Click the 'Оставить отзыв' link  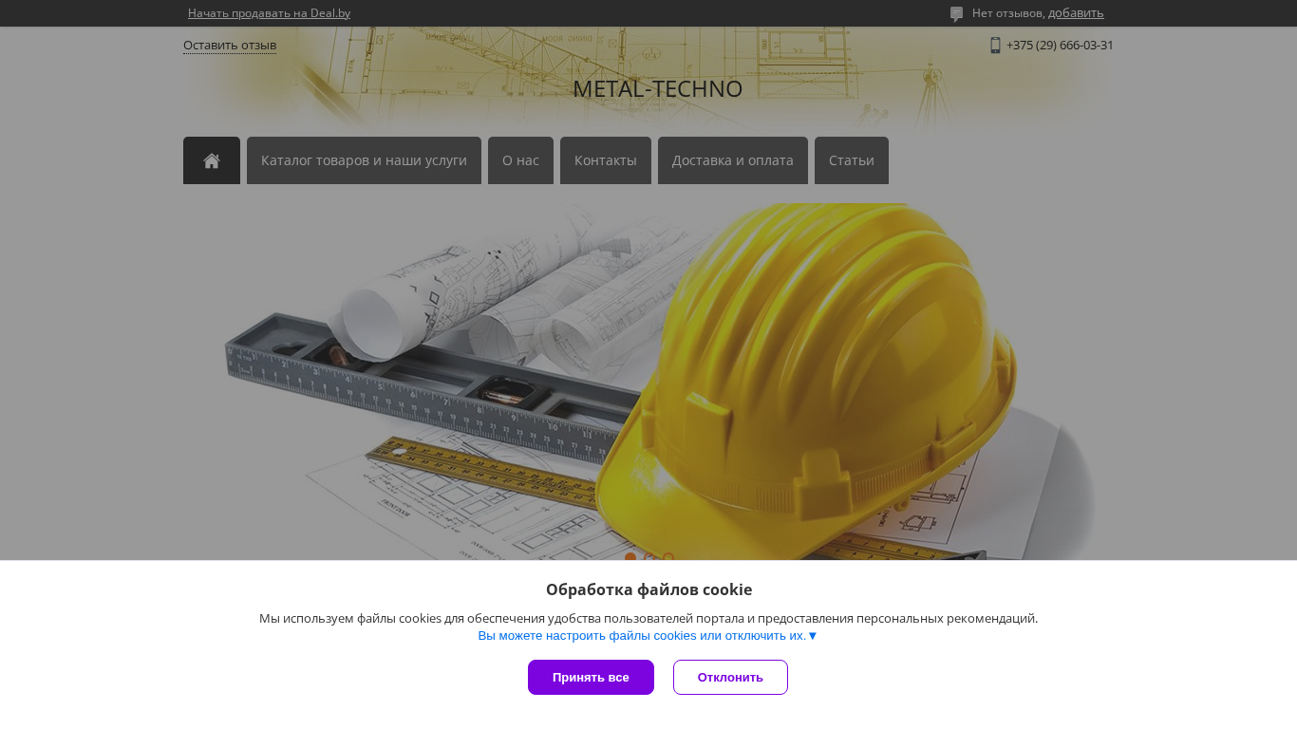[230, 46]
